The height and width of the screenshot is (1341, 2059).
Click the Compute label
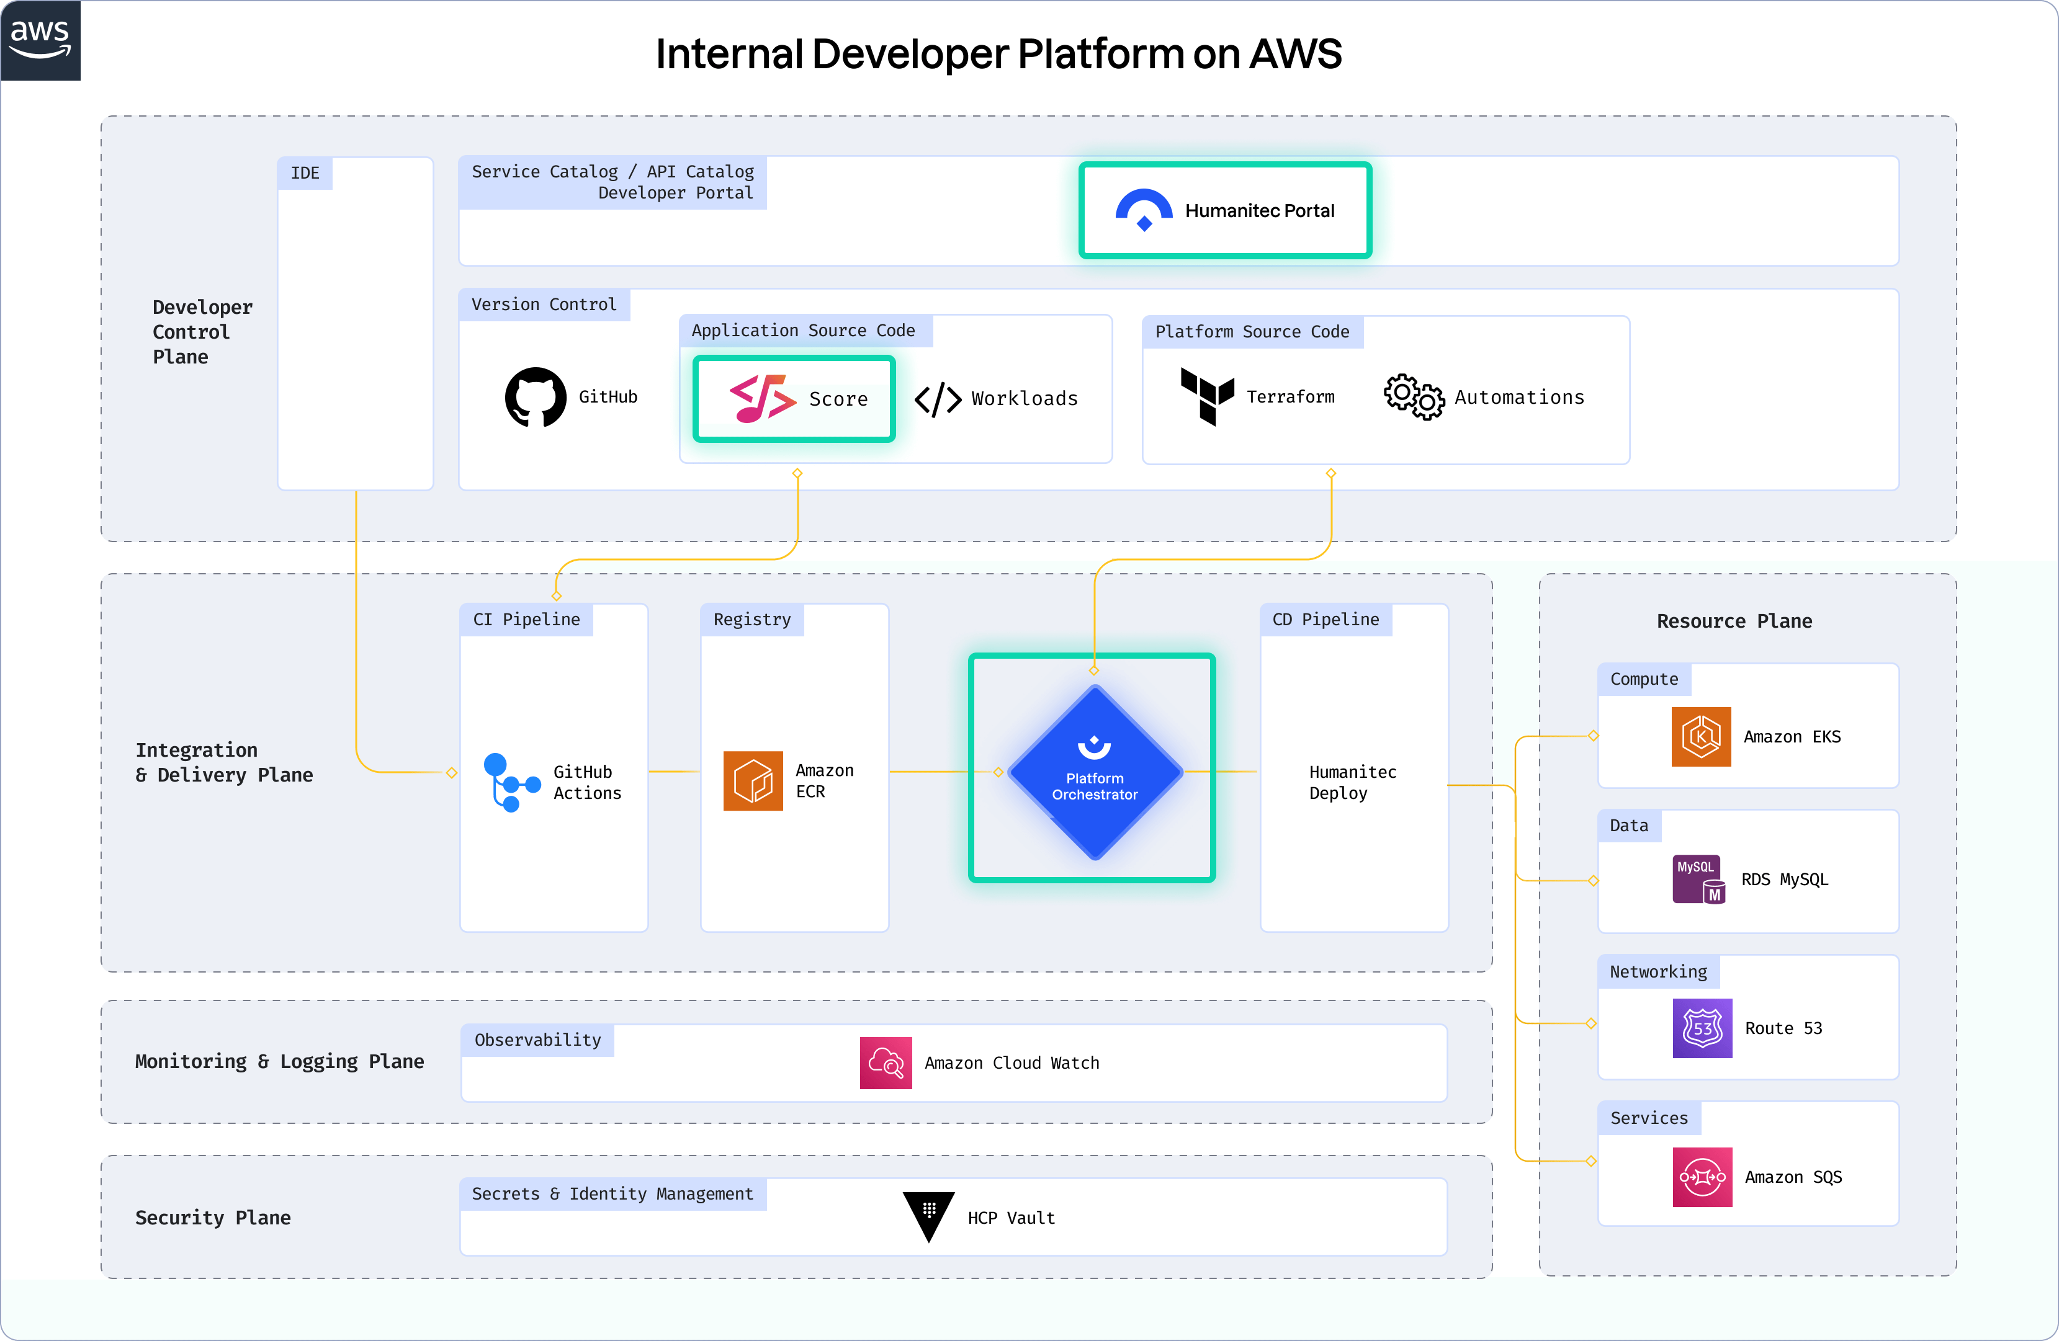[1644, 680]
